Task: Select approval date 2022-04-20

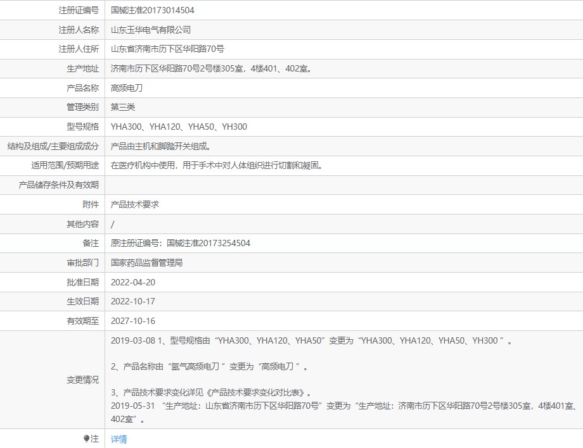Action: 132,282
